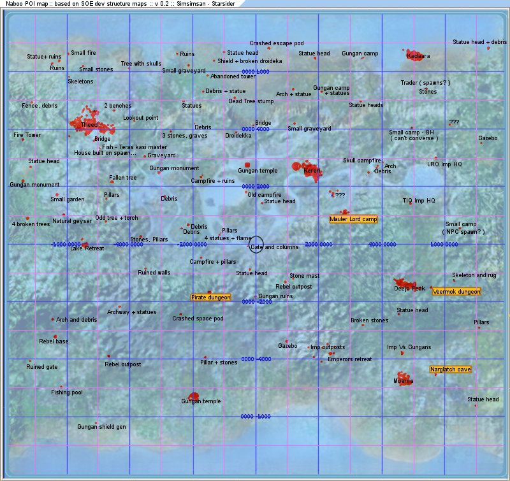Click the Keren city label
The image size is (510, 481).
click(312, 171)
